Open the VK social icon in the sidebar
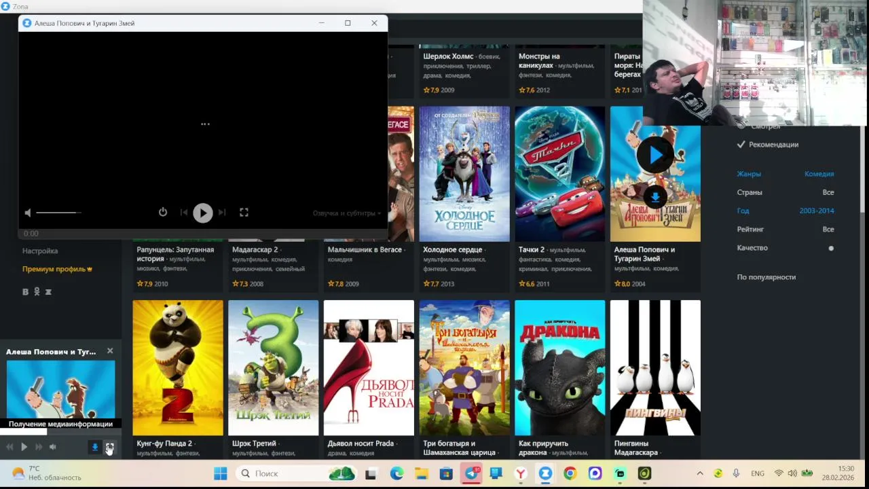This screenshot has height=489, width=869. [26, 292]
